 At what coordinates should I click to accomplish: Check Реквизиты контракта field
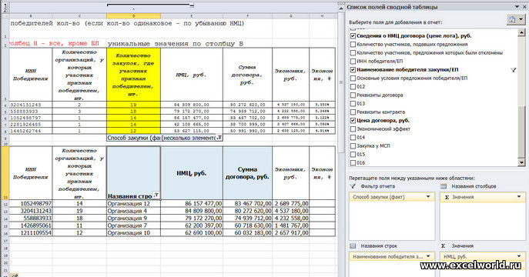point(353,112)
